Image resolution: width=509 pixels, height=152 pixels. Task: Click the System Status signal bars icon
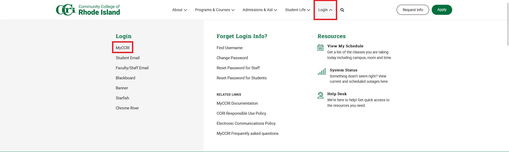(x=322, y=72)
